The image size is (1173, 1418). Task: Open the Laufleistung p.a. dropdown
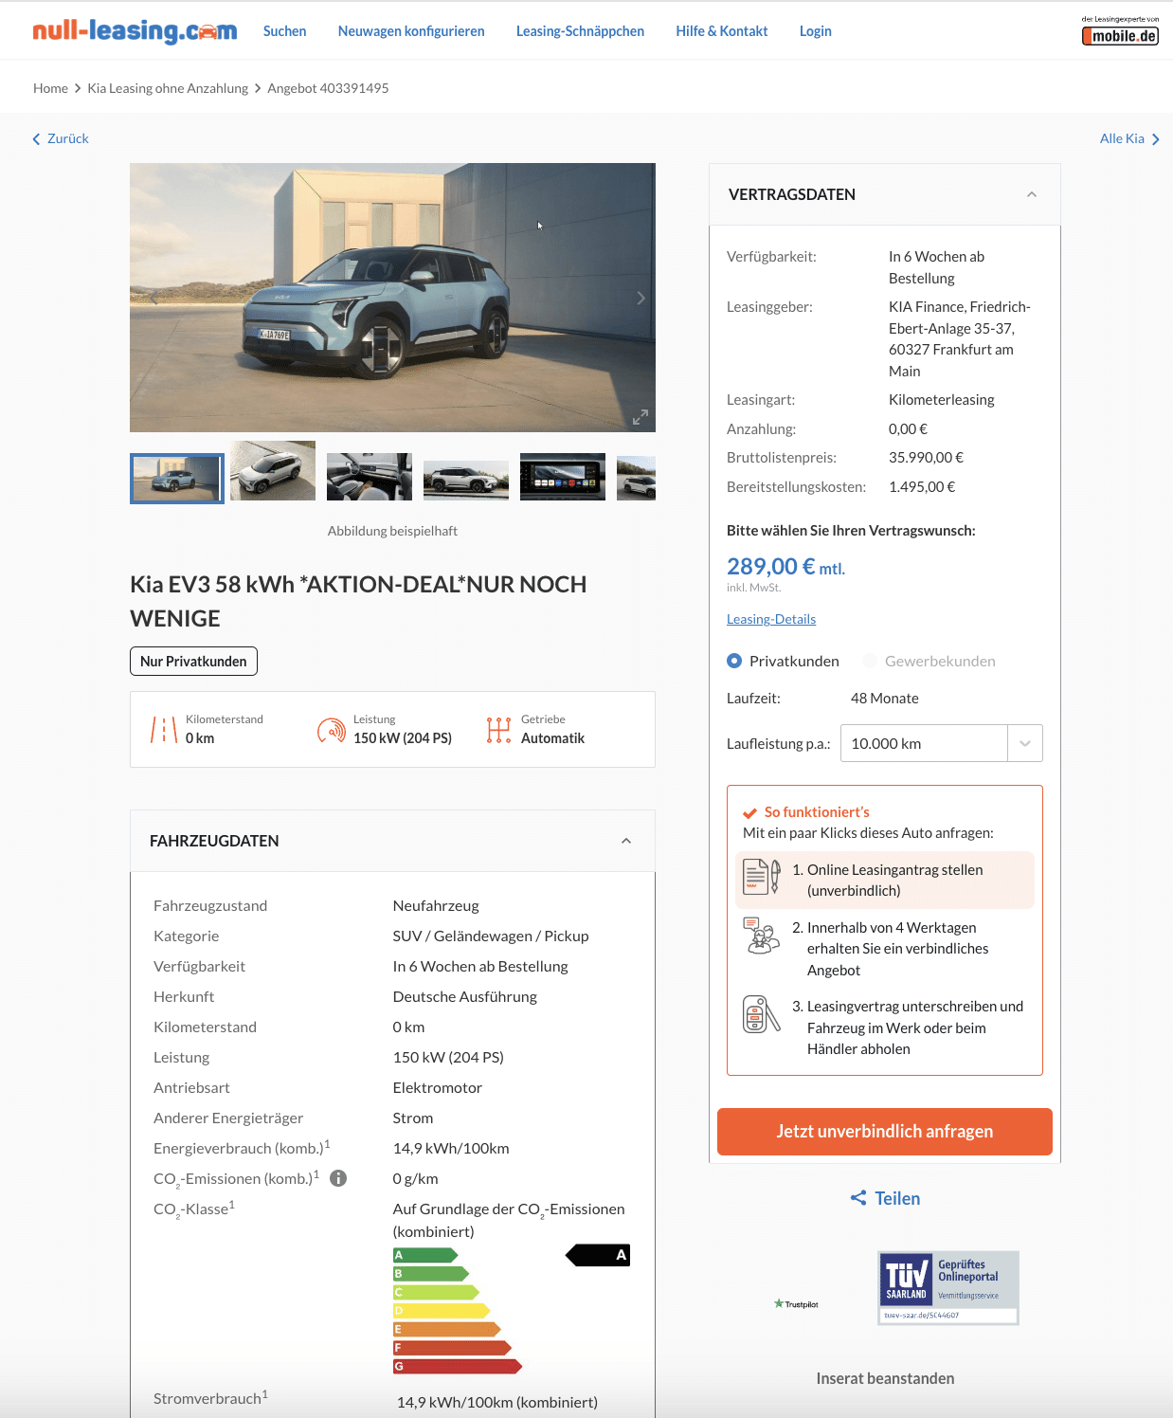942,743
